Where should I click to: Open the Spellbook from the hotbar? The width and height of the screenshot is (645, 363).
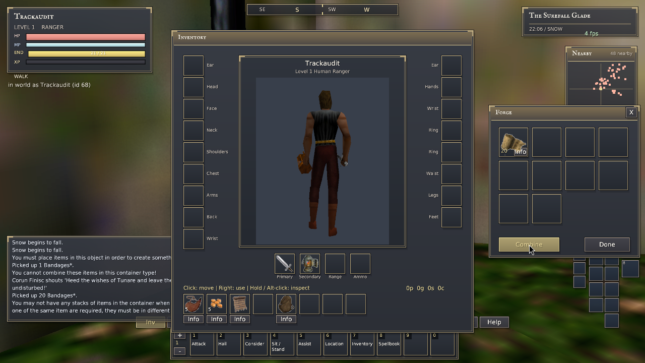click(x=389, y=343)
